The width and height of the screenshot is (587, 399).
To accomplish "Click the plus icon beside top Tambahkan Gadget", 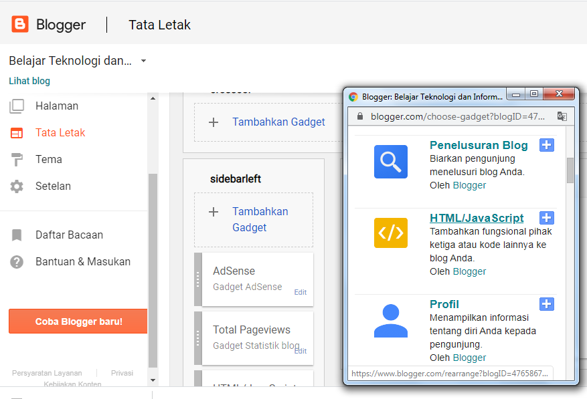I will [x=214, y=122].
